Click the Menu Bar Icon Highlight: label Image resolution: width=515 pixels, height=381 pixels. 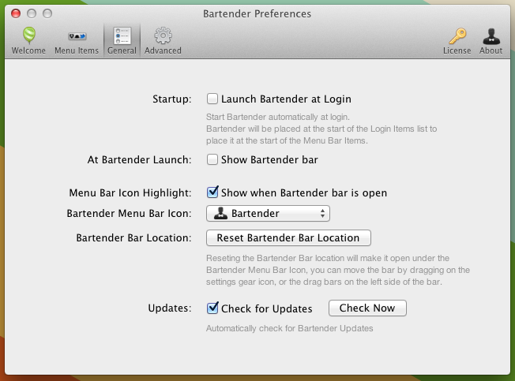pos(130,192)
